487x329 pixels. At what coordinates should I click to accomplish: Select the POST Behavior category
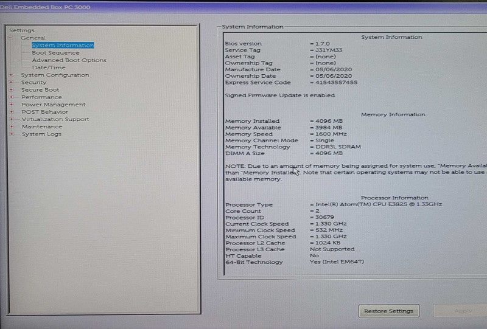click(44, 112)
